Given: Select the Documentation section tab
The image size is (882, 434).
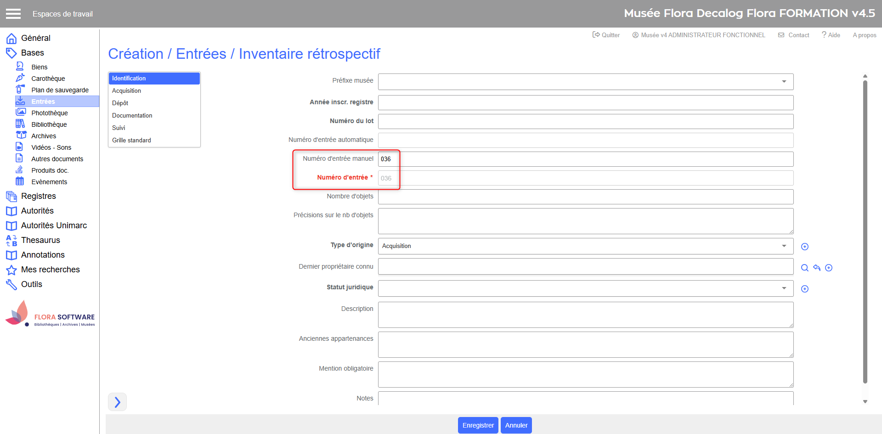Looking at the screenshot, I should 132,116.
